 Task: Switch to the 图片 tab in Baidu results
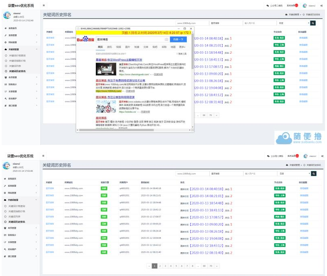pyautogui.click(x=128, y=47)
